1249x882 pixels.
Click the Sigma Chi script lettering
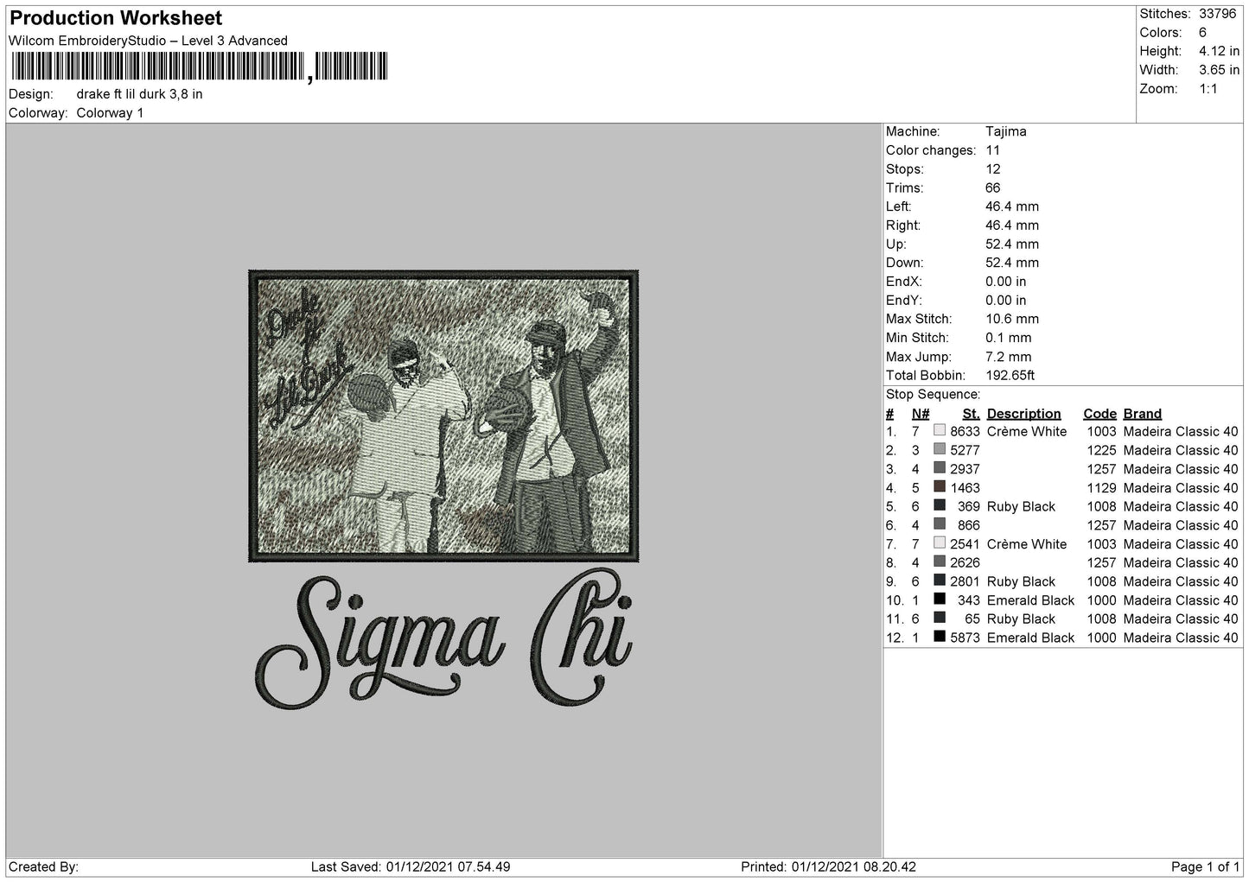[443, 638]
